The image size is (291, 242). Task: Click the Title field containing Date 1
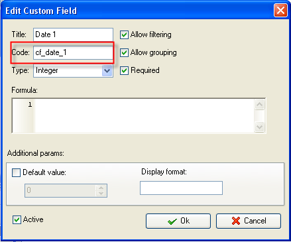[x=73, y=34]
